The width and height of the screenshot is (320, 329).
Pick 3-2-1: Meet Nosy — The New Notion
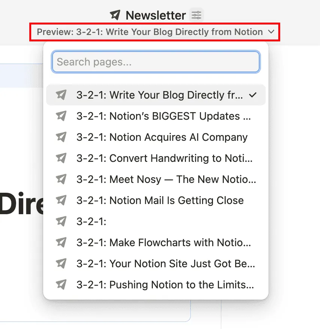point(166,180)
